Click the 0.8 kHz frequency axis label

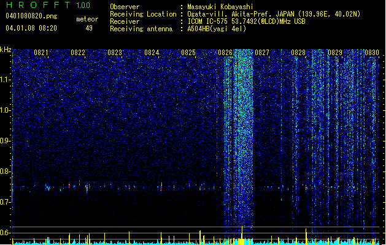(x=5, y=171)
